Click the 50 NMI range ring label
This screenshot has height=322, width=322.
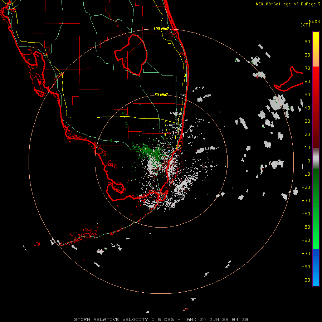click(x=161, y=95)
